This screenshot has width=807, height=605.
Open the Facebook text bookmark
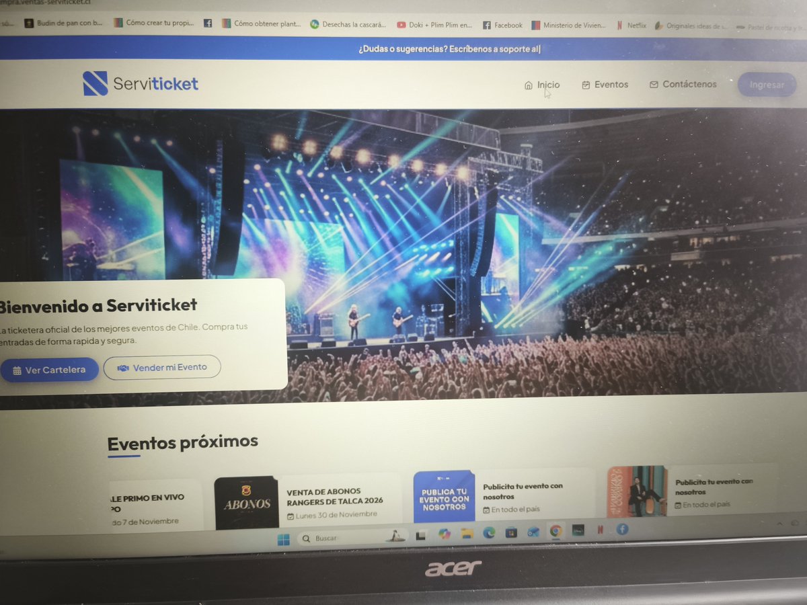click(502, 25)
